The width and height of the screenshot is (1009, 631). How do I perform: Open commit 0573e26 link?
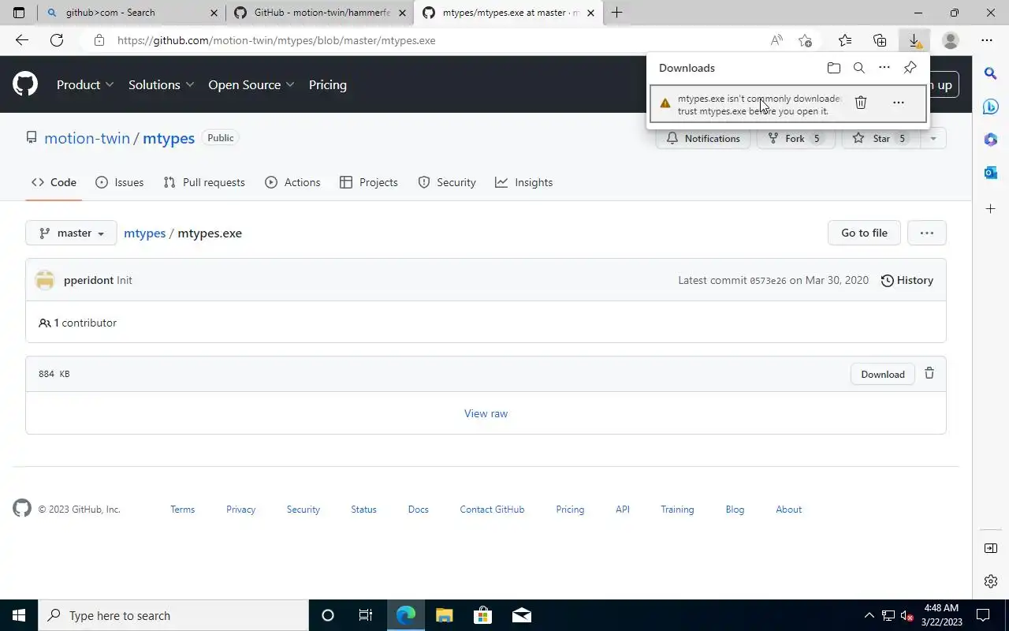(768, 281)
